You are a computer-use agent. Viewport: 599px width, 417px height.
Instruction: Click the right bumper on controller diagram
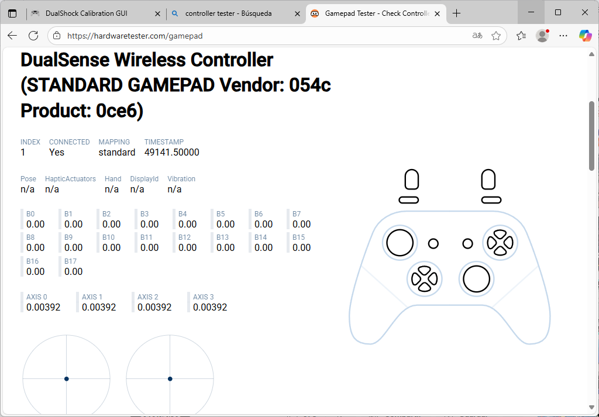(491, 200)
